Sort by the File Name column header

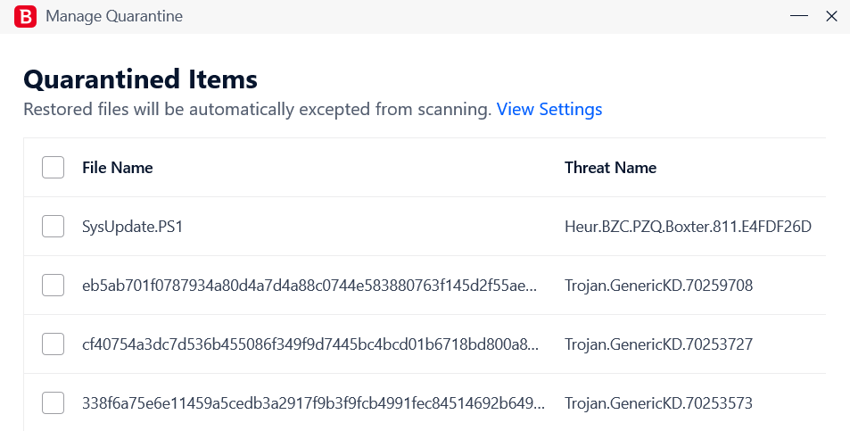pyautogui.click(x=117, y=168)
